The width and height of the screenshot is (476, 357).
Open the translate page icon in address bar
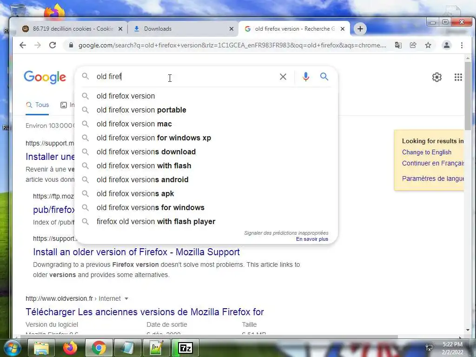pyautogui.click(x=398, y=45)
